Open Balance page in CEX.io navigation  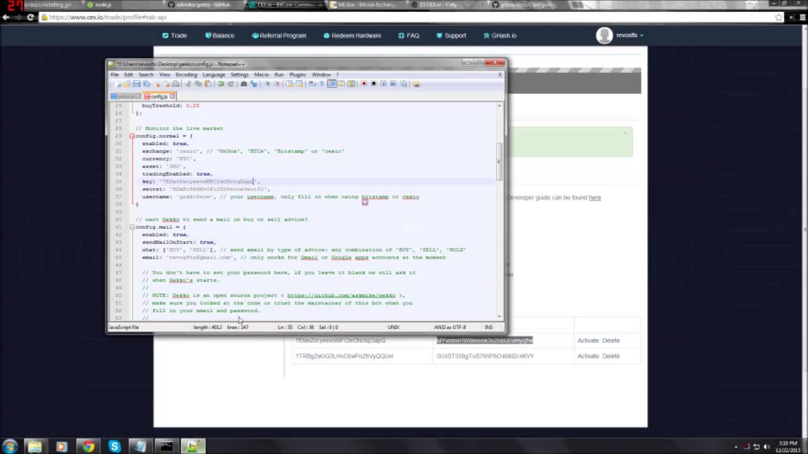point(220,35)
